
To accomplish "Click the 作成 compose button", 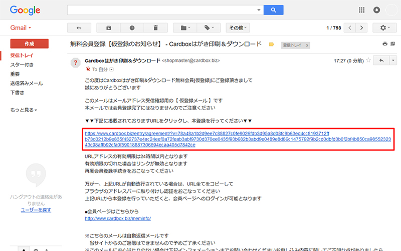I will [x=30, y=43].
